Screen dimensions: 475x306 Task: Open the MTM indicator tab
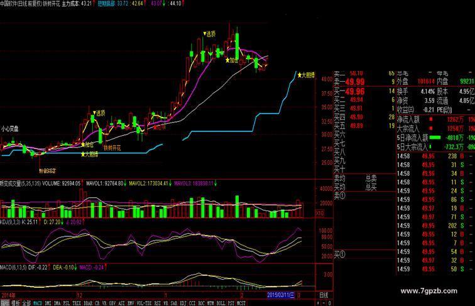[x=210, y=303]
